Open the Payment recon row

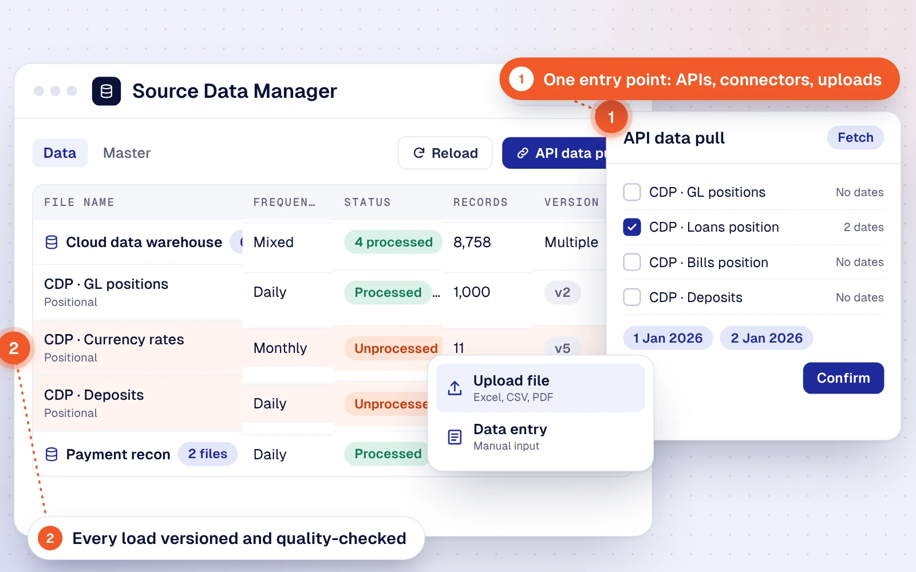coord(230,454)
